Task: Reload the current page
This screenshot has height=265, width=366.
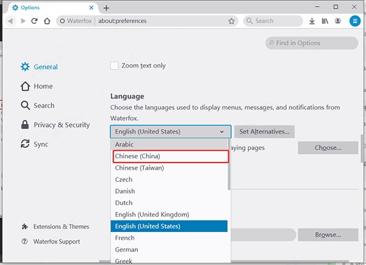Action: tap(35, 21)
